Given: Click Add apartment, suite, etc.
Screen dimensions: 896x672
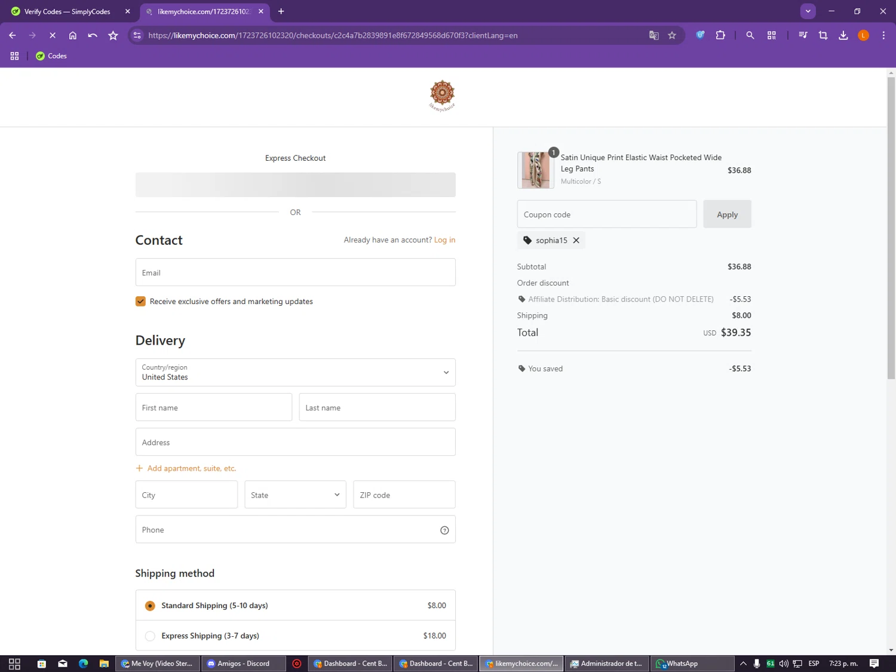Looking at the screenshot, I should pos(186,468).
